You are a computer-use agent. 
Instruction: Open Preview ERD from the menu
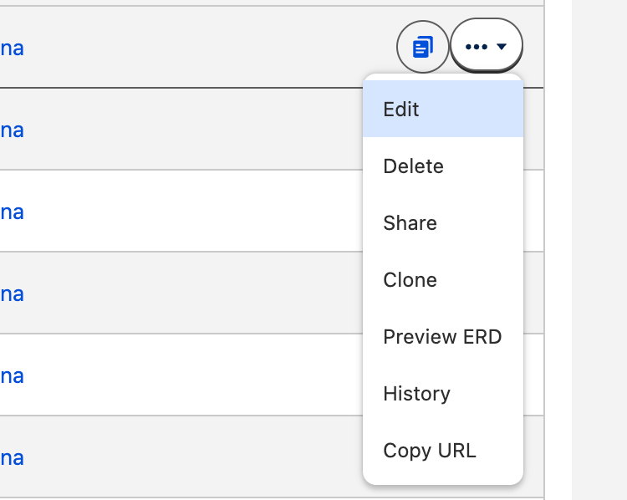coord(443,336)
